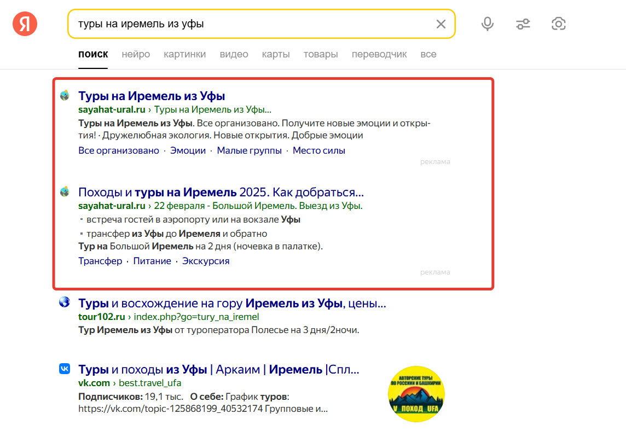The width and height of the screenshot is (626, 437).
Task: Click sayahat-ural.ru URL with «22 февраля»
Action: (x=221, y=206)
